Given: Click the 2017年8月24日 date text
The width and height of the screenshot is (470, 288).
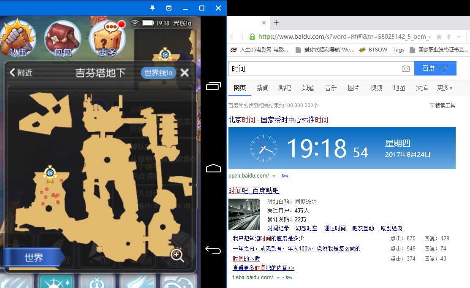Looking at the screenshot, I should click(x=408, y=154).
